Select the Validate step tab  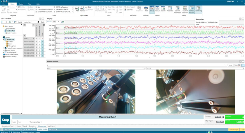click(x=51, y=126)
